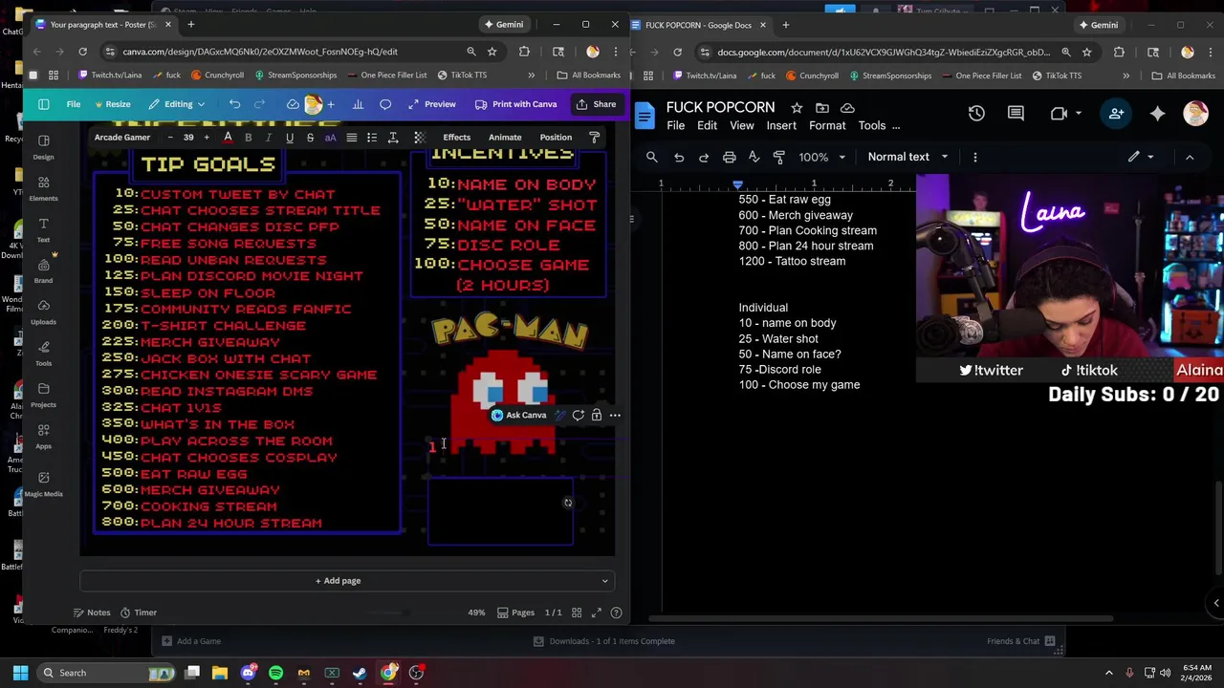Open the Projects panel in Canva
The width and height of the screenshot is (1224, 688).
[x=43, y=395]
